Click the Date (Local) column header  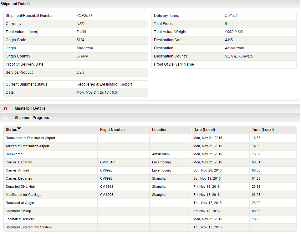pos(204,130)
